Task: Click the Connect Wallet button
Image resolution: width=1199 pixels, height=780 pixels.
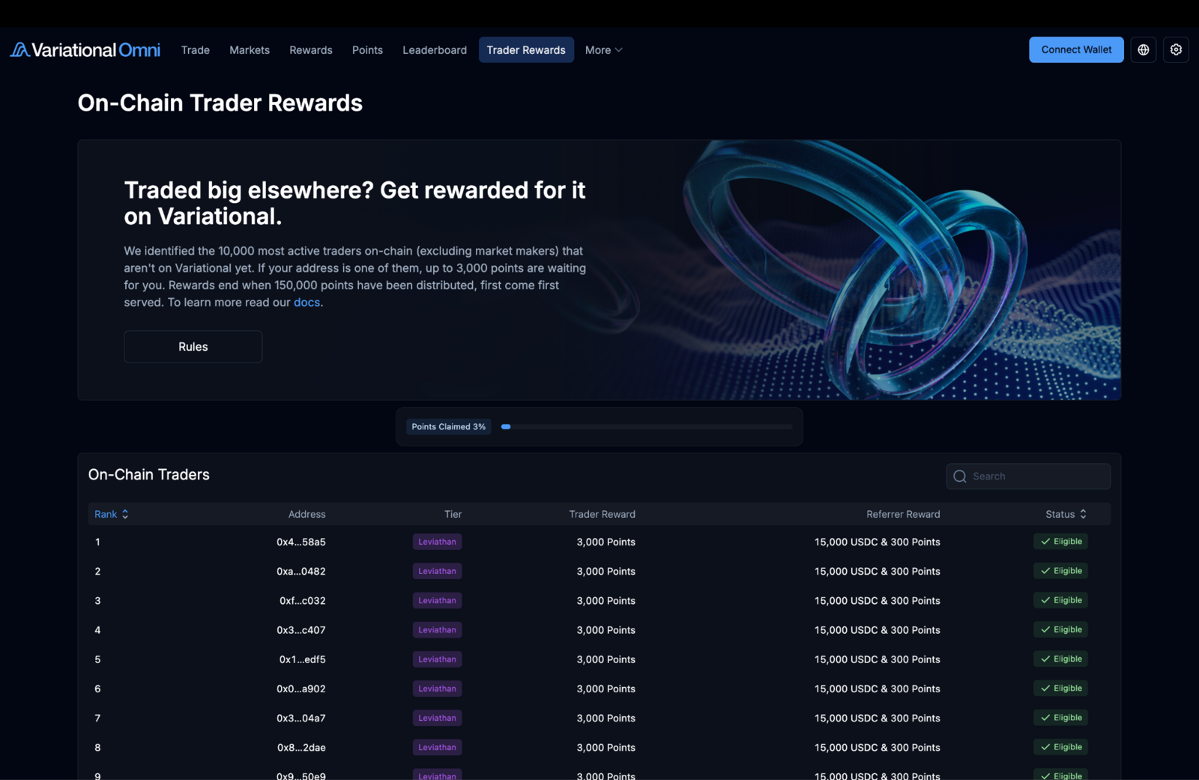Action: [1076, 49]
